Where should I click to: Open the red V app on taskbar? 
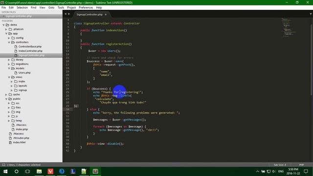coord(50,172)
